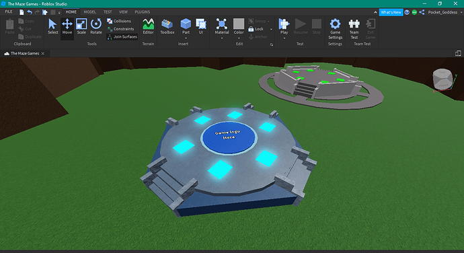Choose the Rotate tool

96,27
